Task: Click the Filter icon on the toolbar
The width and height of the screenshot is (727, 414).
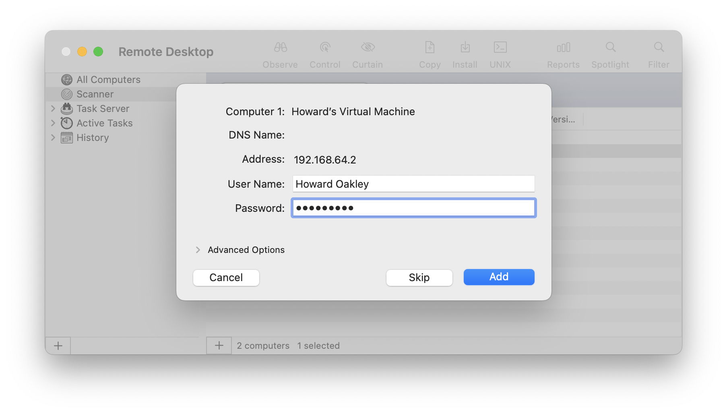Action: coord(658,52)
